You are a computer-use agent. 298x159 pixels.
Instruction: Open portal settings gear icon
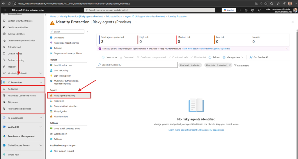pos(246,10)
